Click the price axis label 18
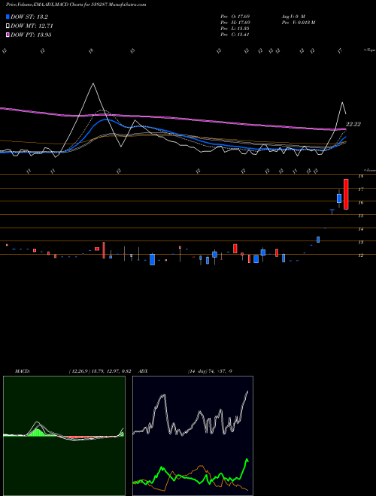This screenshot has width=376, height=496. [x=360, y=177]
